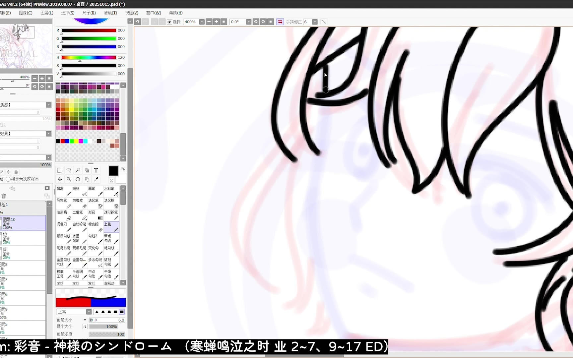Toggle min size pressure button
The height and width of the screenshot is (358, 573).
coord(85,327)
